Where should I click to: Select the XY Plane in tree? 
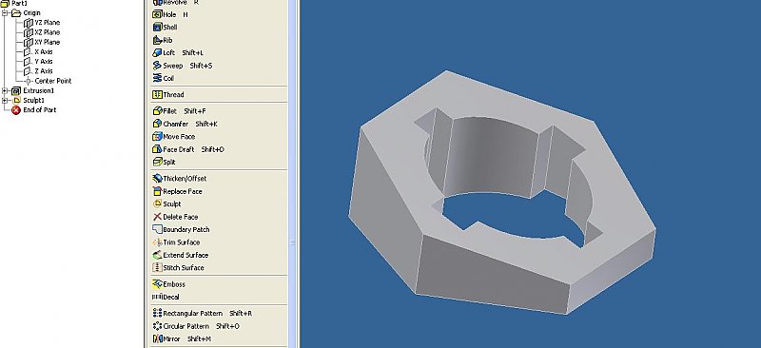[x=42, y=42]
